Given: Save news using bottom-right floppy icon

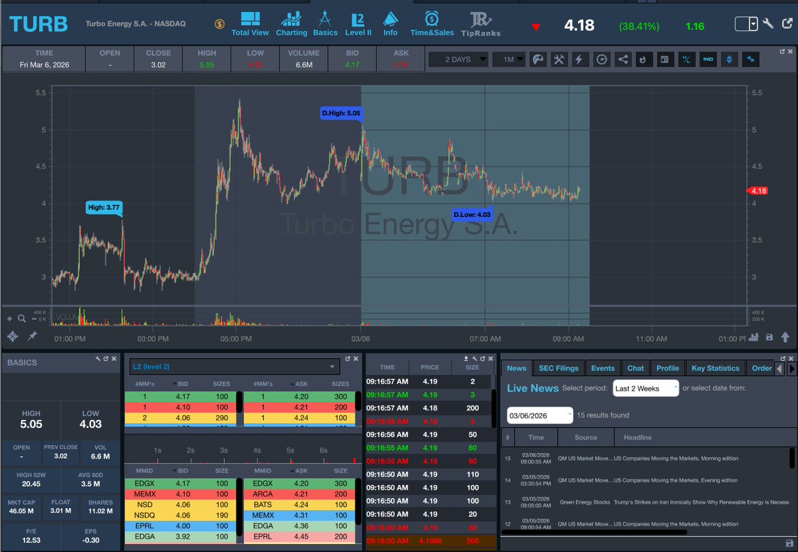Looking at the screenshot, I should [789, 543].
